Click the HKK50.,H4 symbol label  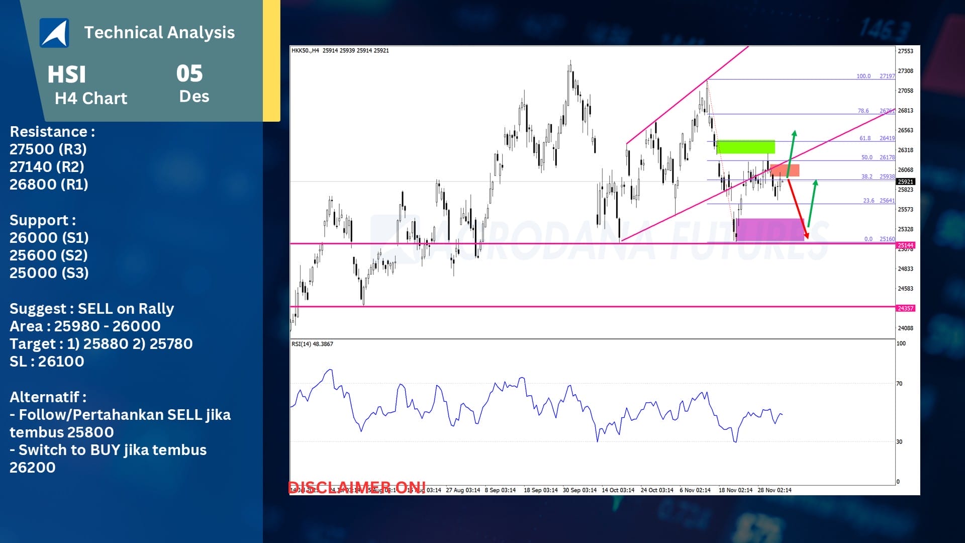pyautogui.click(x=305, y=50)
